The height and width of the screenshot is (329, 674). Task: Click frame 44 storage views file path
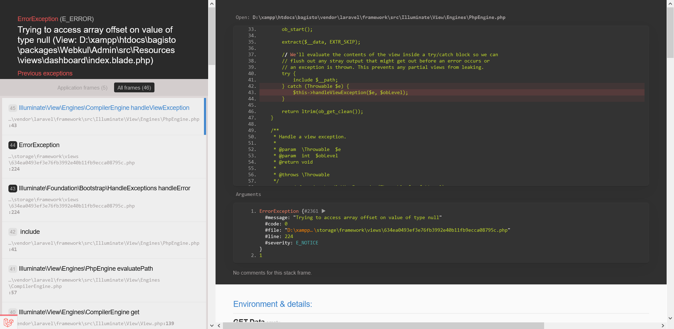(x=72, y=163)
